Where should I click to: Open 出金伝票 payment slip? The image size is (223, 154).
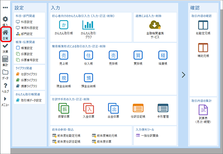pyautogui.click(x=113, y=108)
